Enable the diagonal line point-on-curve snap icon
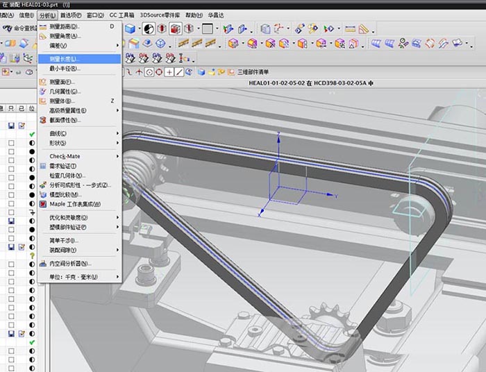 [179, 72]
